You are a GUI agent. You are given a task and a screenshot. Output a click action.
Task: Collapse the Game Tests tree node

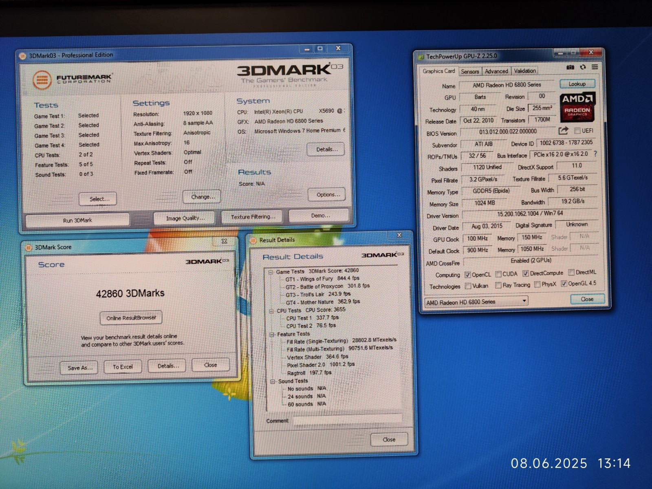(x=271, y=272)
